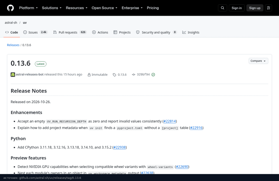The height and width of the screenshot is (181, 279).
Task: Click the pyproject.toml code text
Action: 130,128
